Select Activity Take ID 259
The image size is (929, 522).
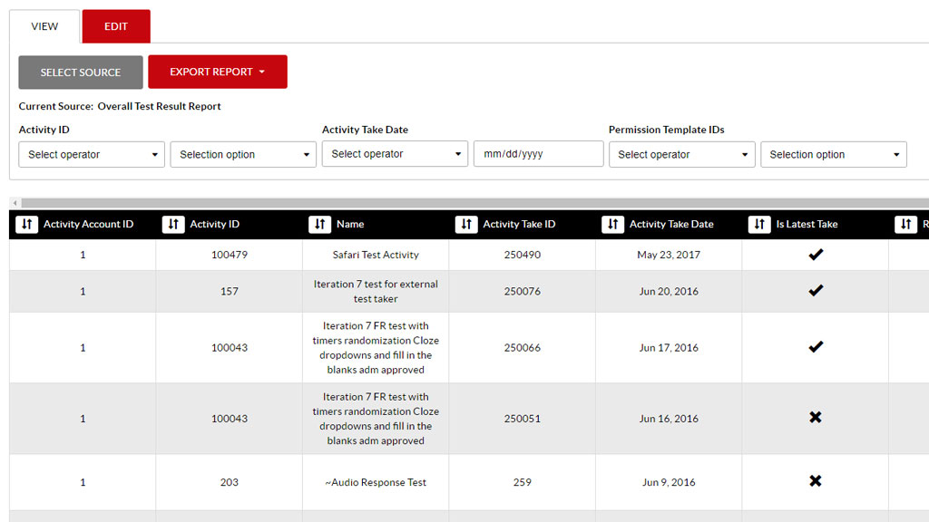tap(522, 482)
